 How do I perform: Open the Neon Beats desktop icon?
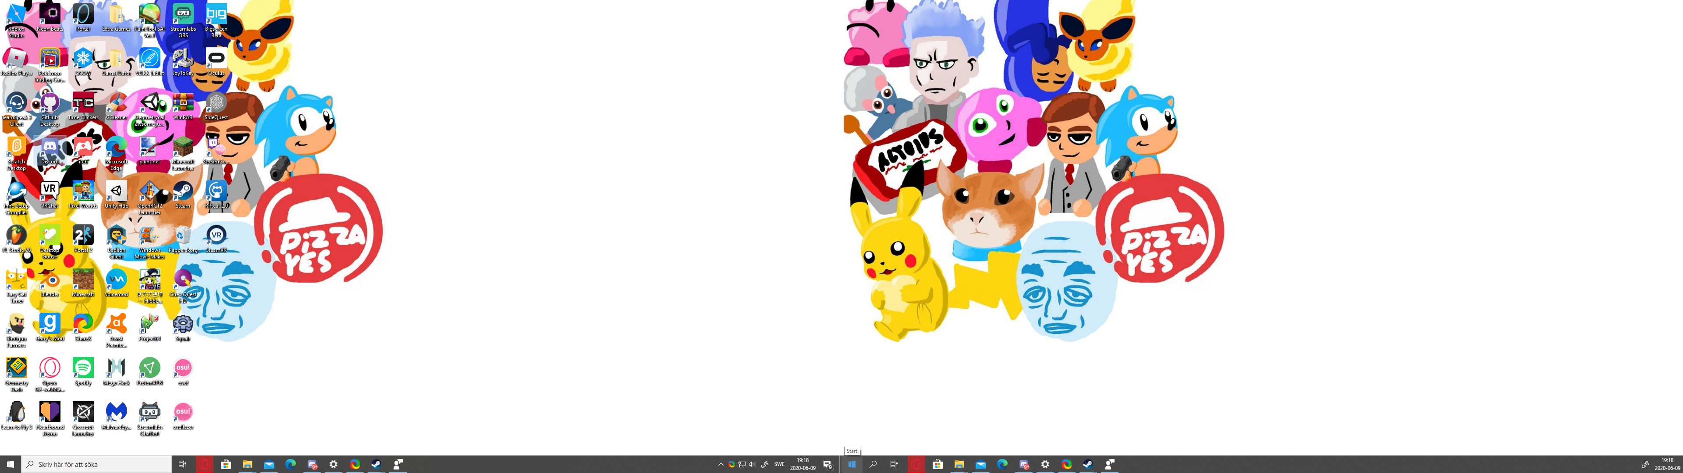pos(50,17)
